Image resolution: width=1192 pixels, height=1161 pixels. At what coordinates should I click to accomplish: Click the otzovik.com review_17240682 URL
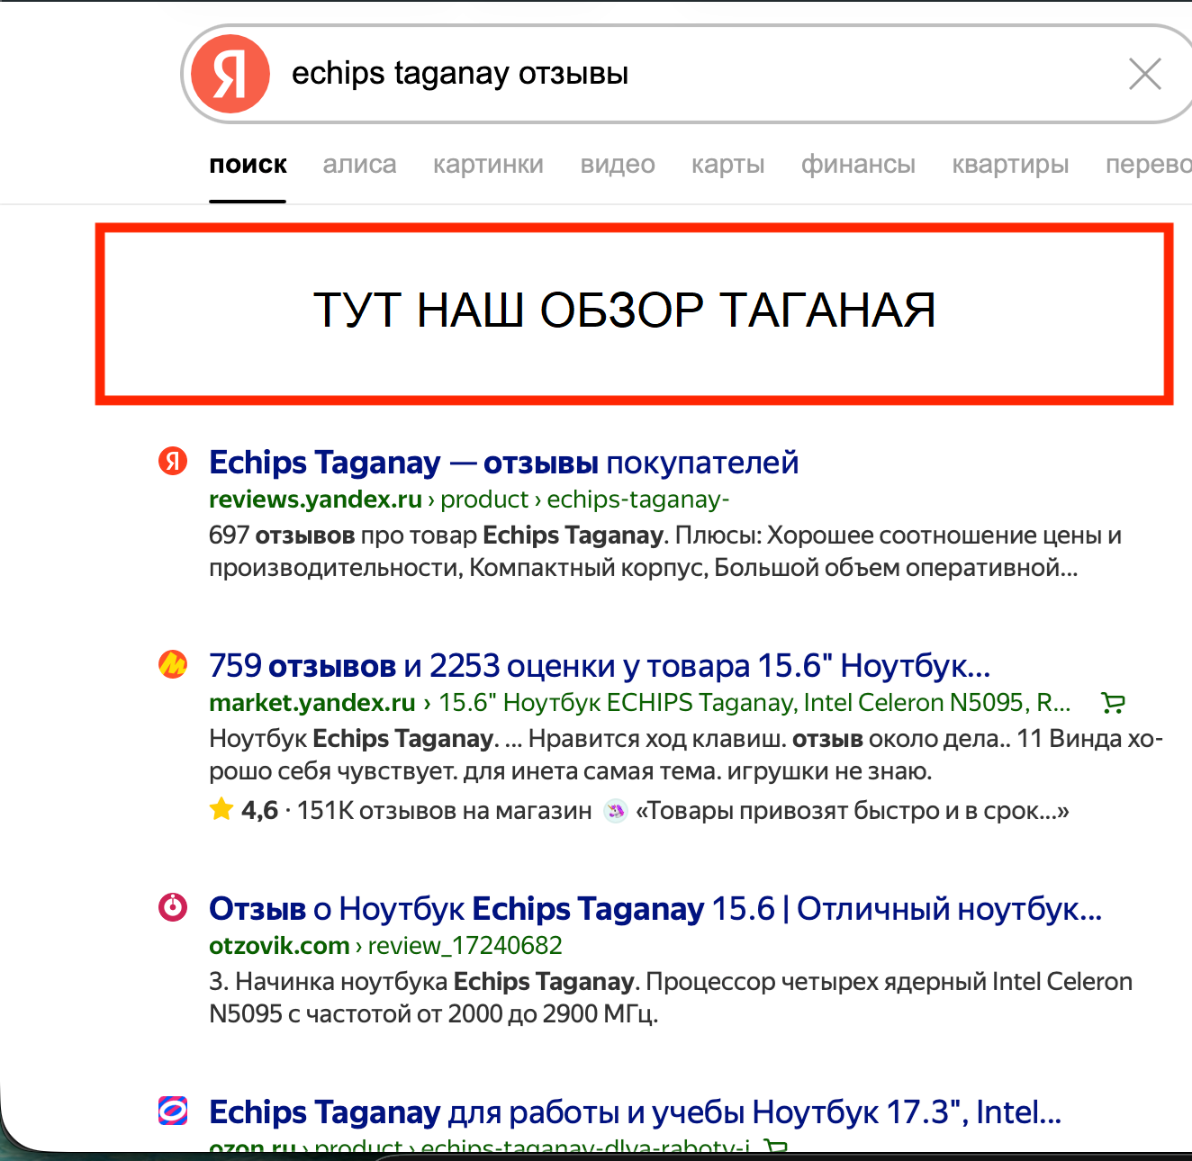point(385,945)
